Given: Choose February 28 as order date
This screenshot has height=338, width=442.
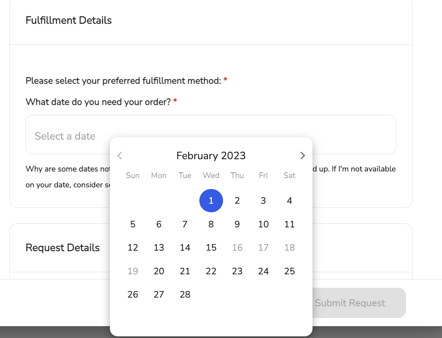Looking at the screenshot, I should point(185,294).
